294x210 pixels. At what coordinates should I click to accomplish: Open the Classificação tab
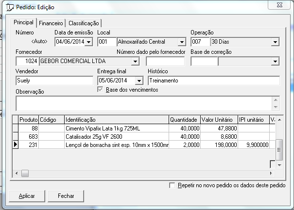pos(84,23)
